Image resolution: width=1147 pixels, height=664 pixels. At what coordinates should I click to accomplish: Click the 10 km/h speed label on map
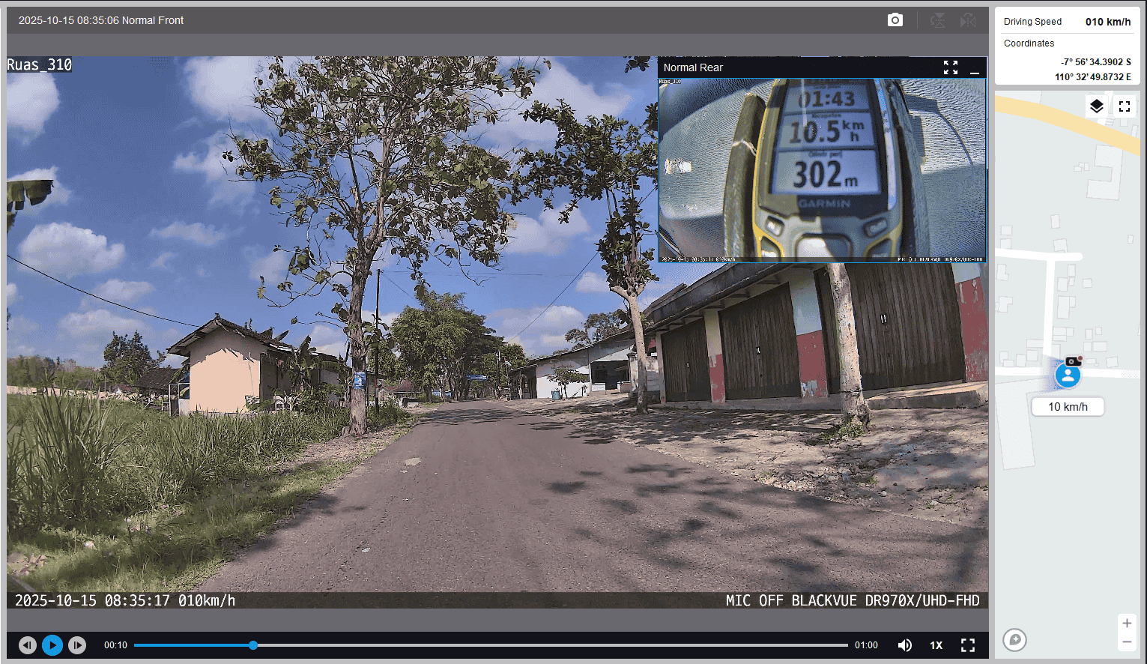coord(1068,407)
